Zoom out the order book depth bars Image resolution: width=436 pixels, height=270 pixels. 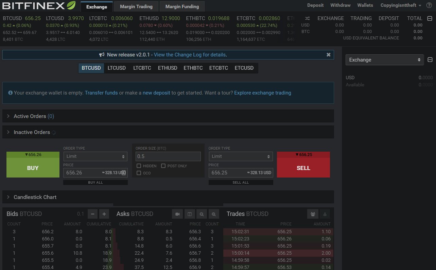click(202, 214)
